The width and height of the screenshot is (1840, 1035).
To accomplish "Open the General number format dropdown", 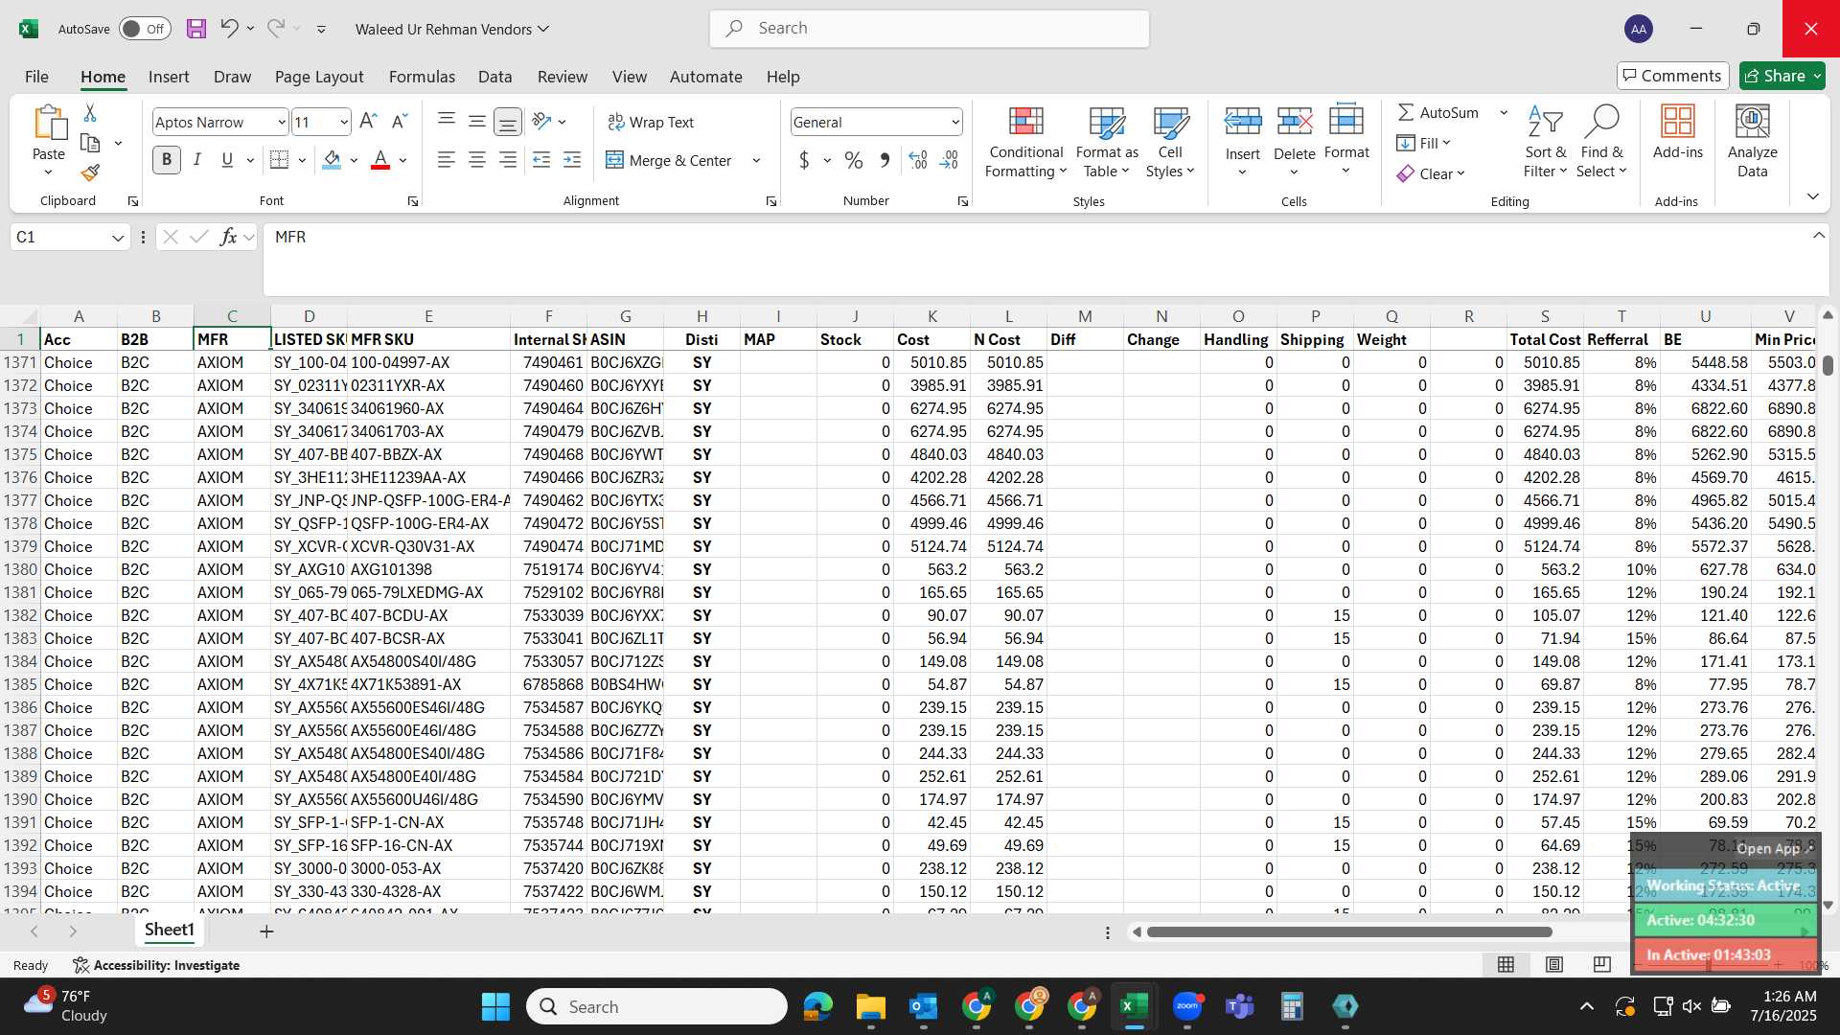I will tap(955, 123).
